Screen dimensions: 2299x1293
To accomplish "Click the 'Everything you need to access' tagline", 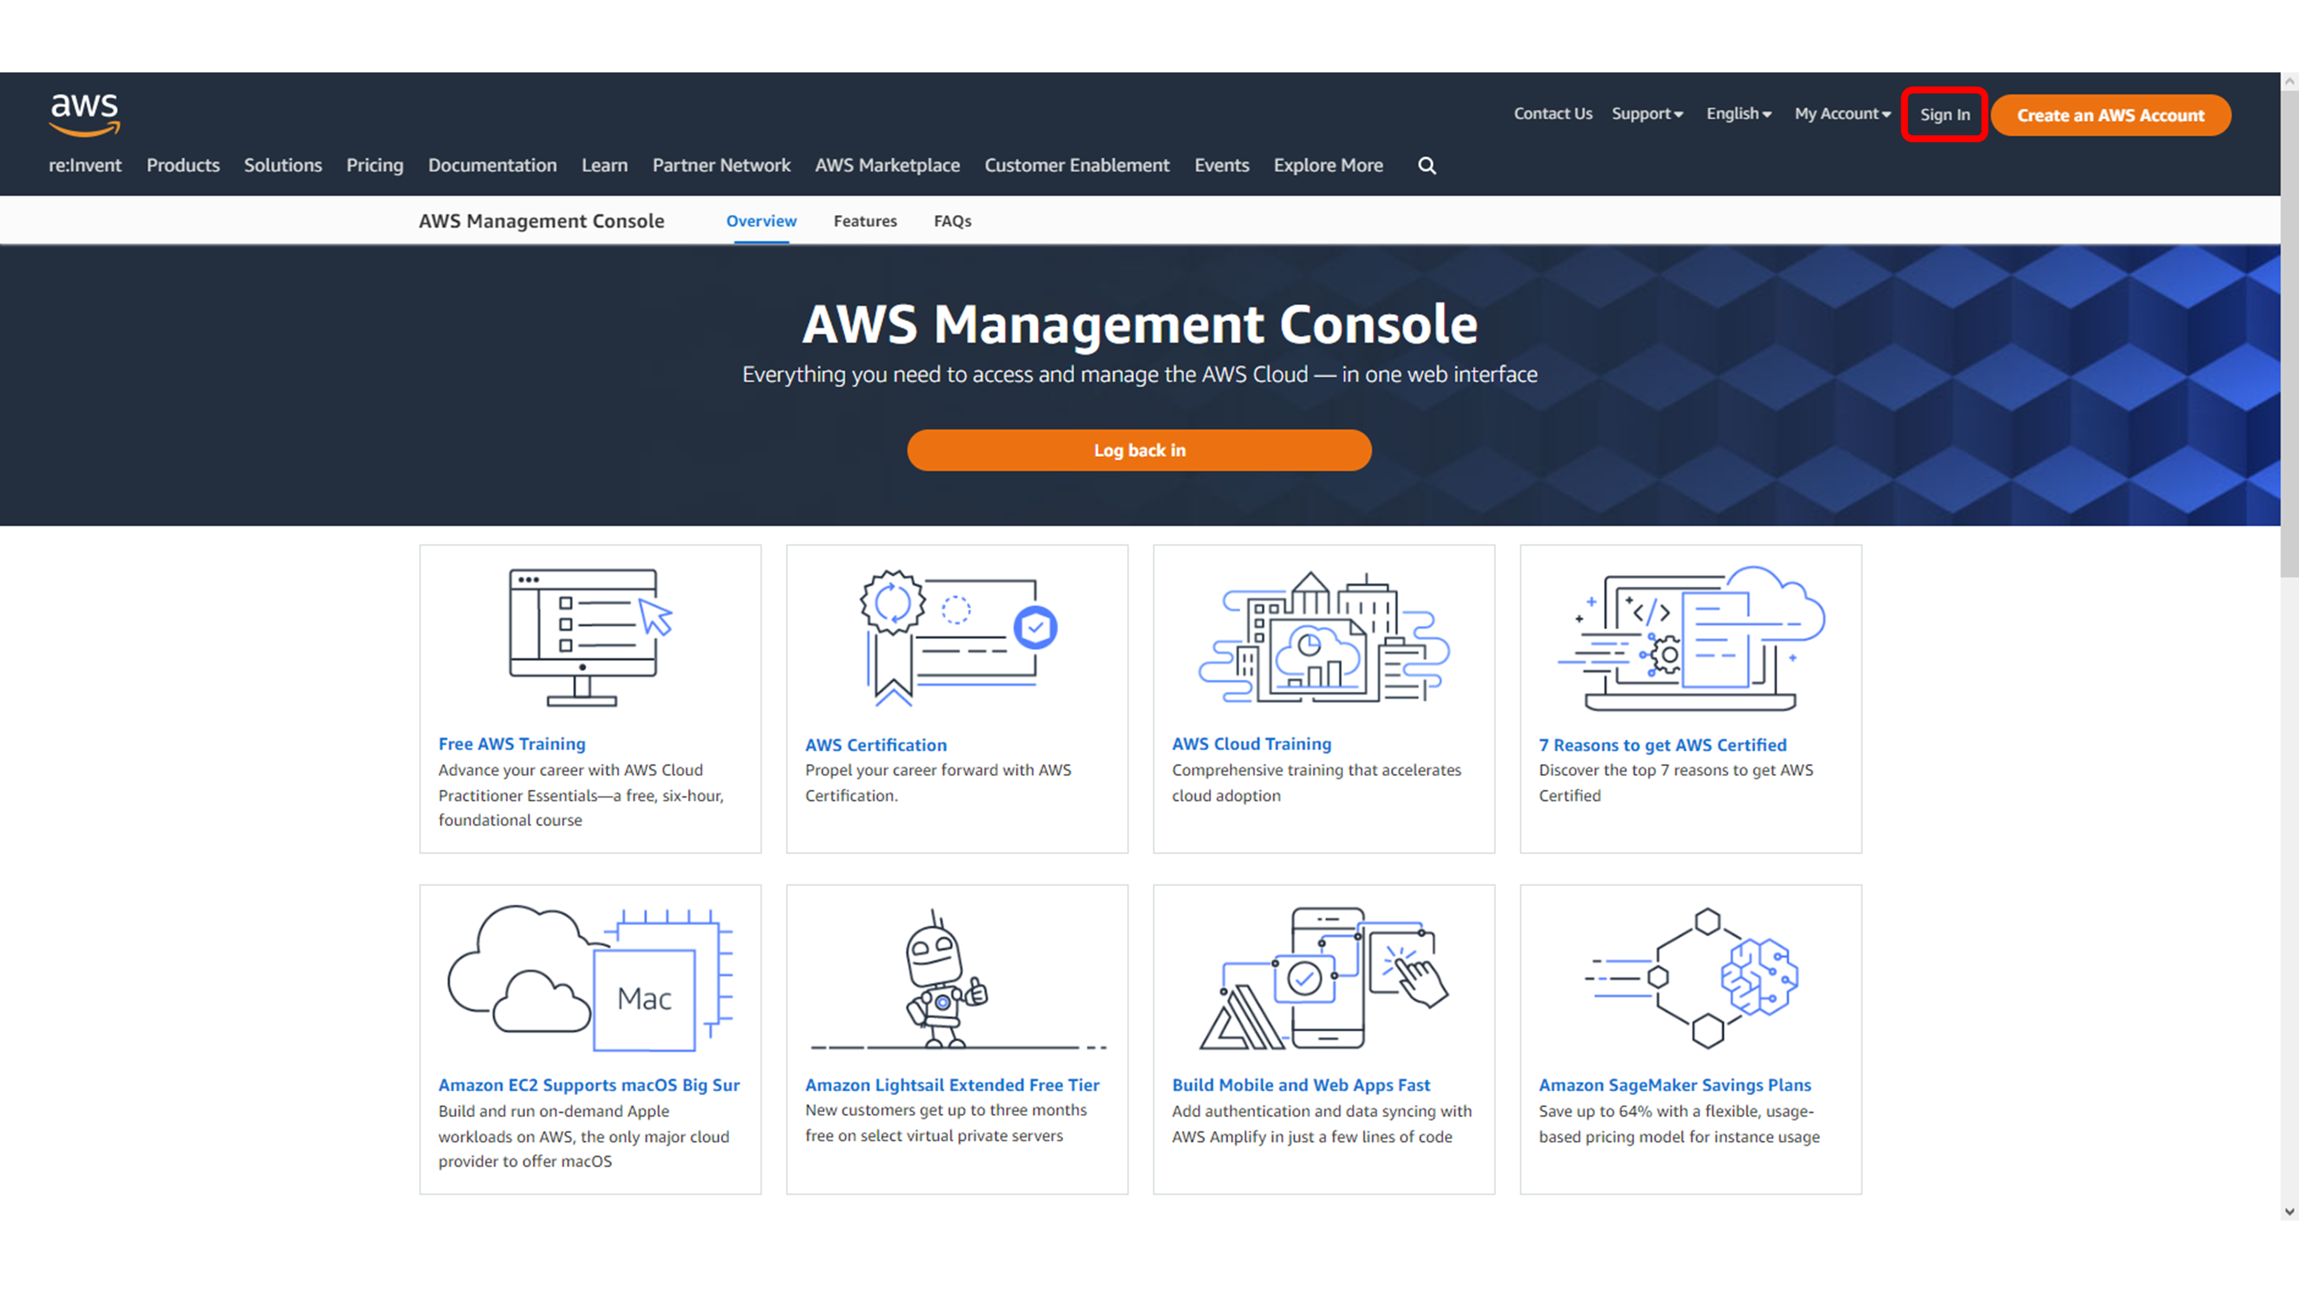I will 1140,375.
